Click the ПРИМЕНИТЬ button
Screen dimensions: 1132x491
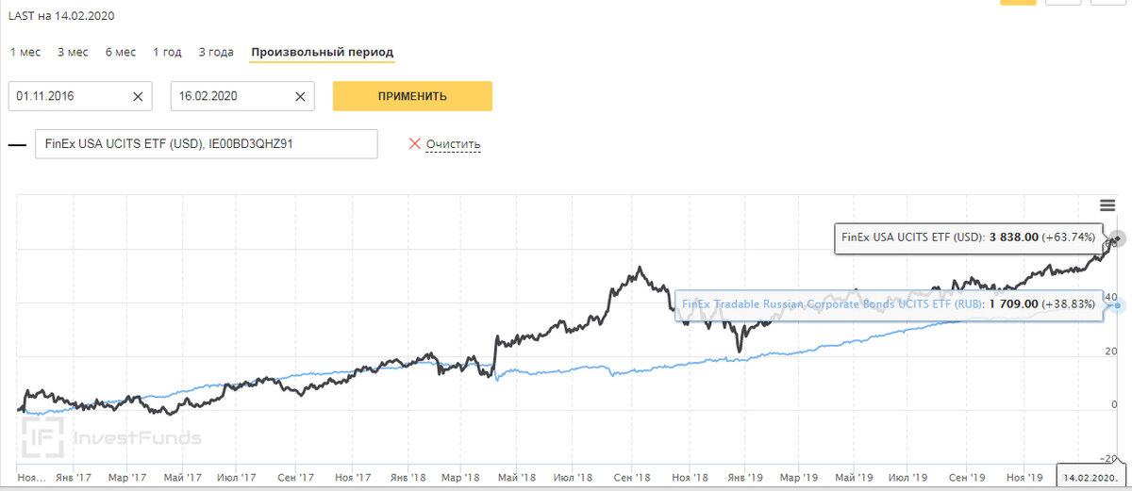pos(412,96)
